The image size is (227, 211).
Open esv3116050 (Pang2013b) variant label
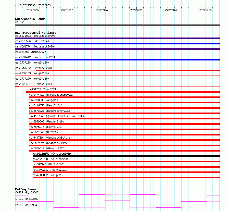click(46, 105)
